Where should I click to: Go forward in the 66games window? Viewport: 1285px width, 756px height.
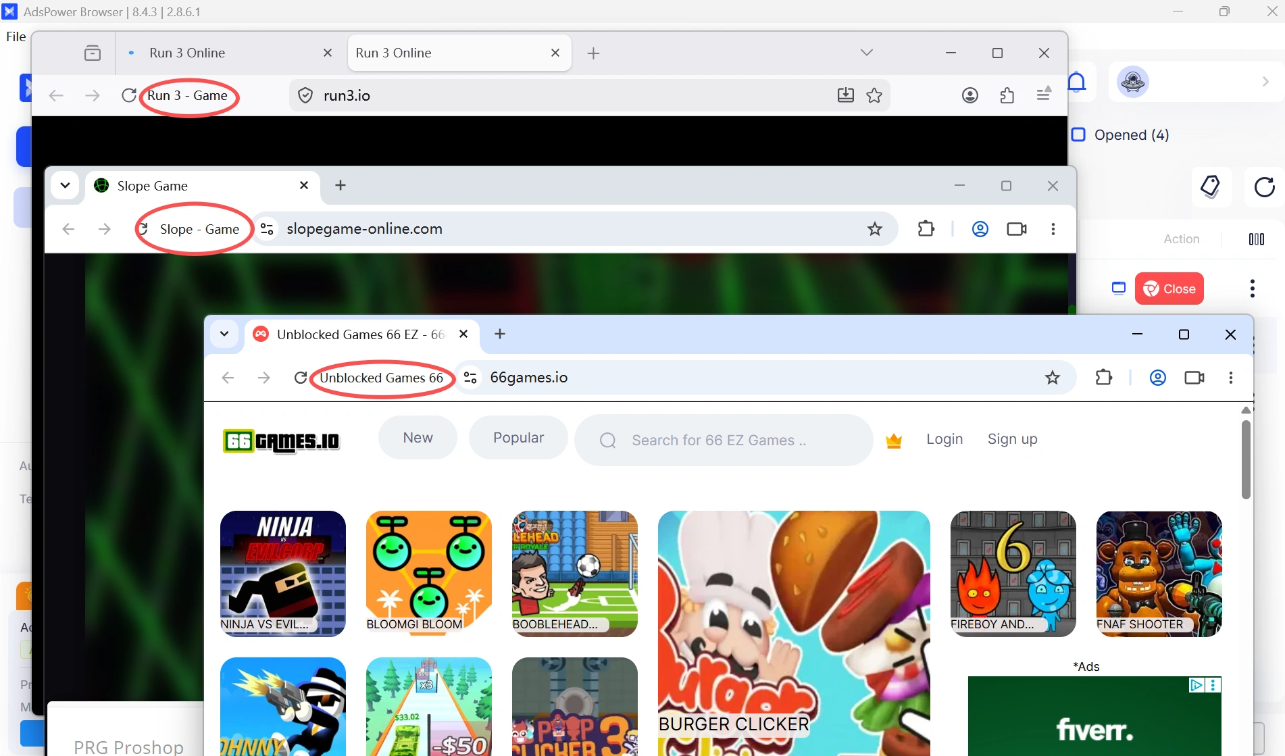pos(264,378)
